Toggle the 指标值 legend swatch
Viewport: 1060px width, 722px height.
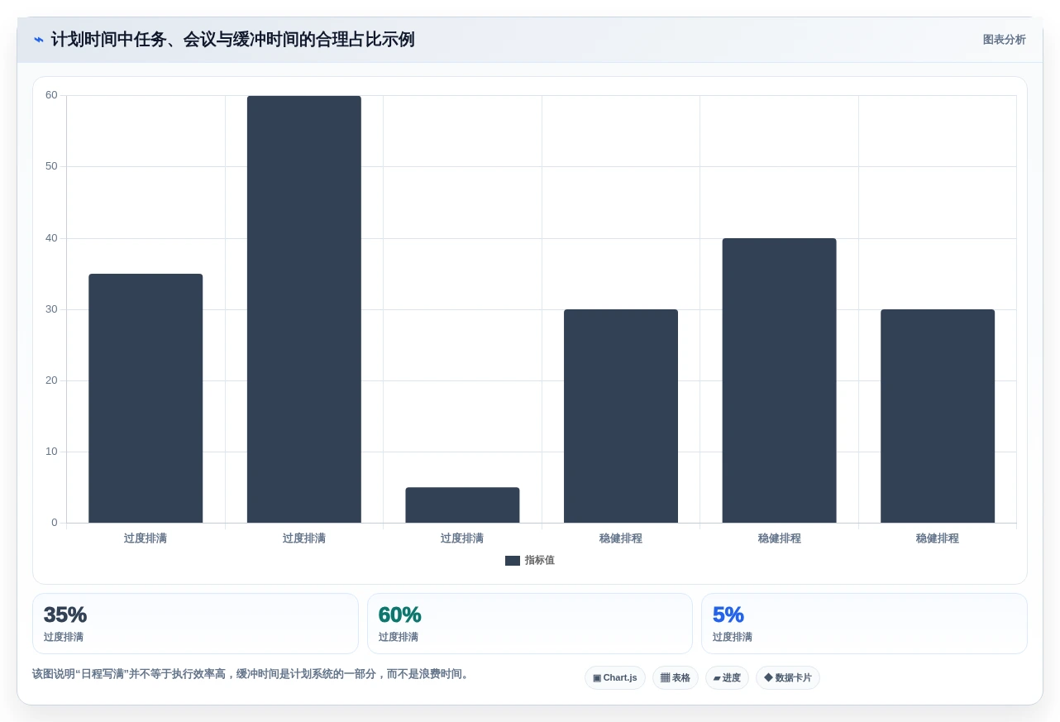513,561
